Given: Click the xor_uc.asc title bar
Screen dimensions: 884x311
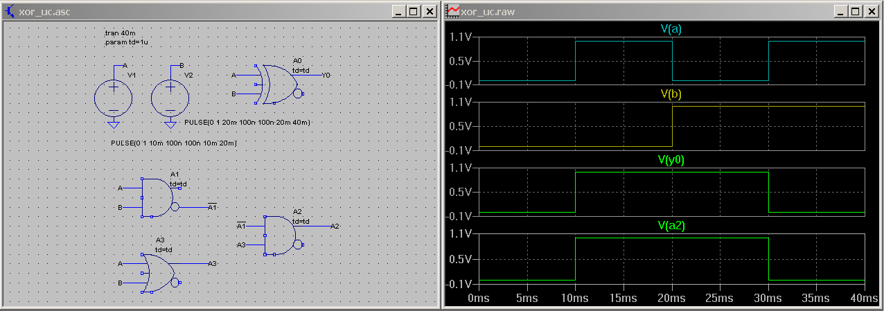Looking at the screenshot, I should click(220, 12).
